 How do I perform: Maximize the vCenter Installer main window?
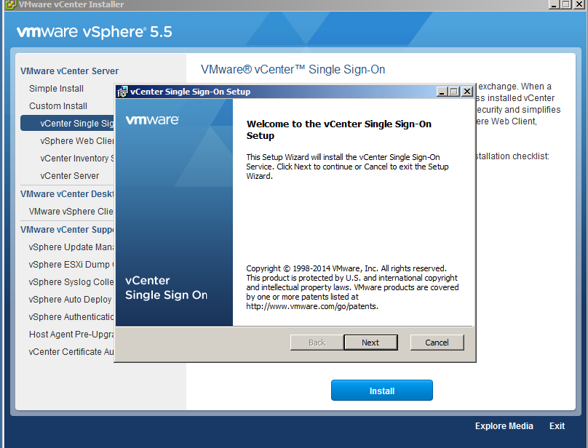pos(566,4)
